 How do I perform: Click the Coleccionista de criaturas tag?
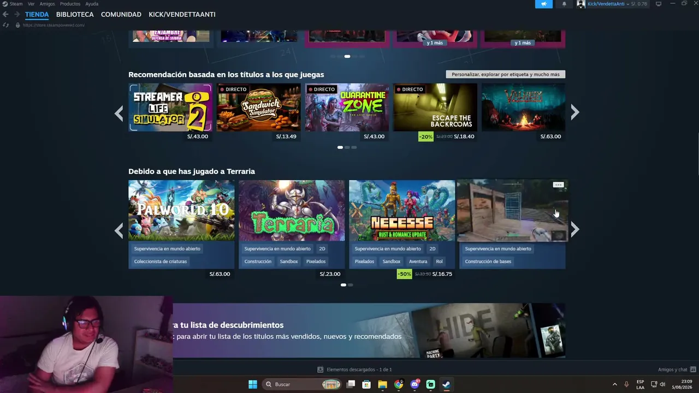[161, 261]
